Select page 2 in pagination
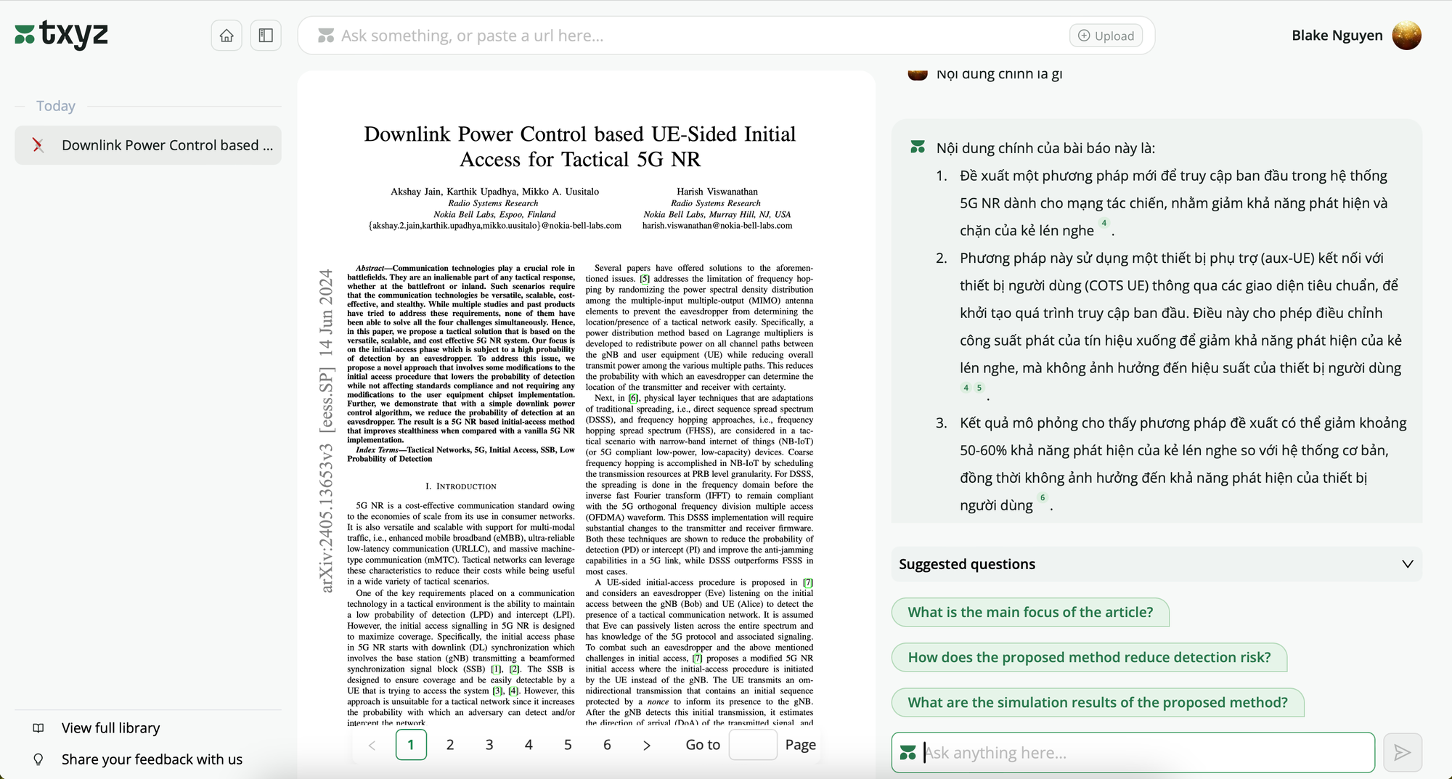Screen dimensions: 1452x779 click(x=450, y=745)
